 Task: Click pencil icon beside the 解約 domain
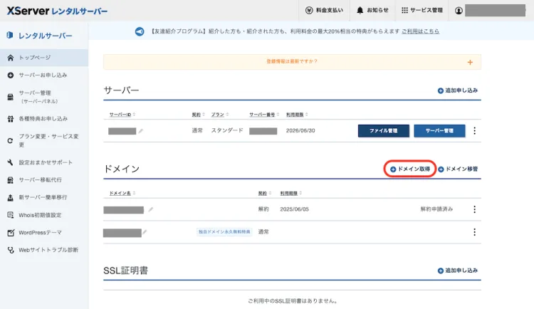point(150,209)
